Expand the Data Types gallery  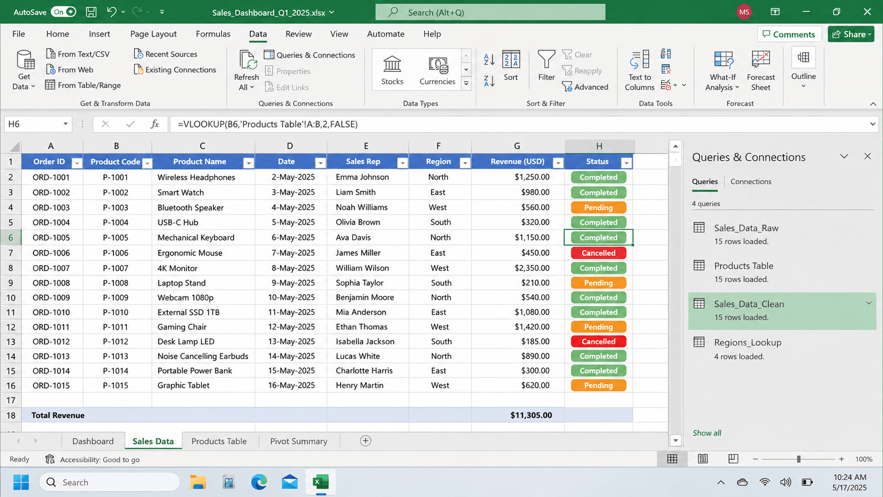(x=466, y=83)
